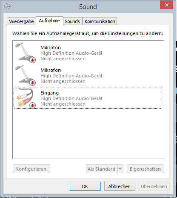The height and width of the screenshot is (198, 177).
Task: Click the first Mikrofon device icon
Action: [25, 53]
